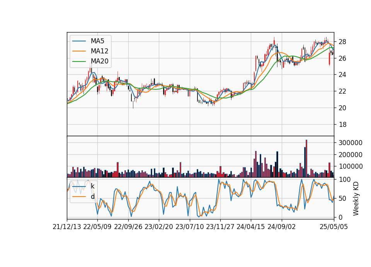Click the green MA20 legend line sample
Image resolution: width=371 pixels, height=267 pixels.
point(79,62)
